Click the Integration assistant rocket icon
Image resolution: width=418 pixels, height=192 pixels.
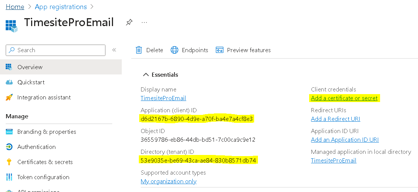point(9,98)
